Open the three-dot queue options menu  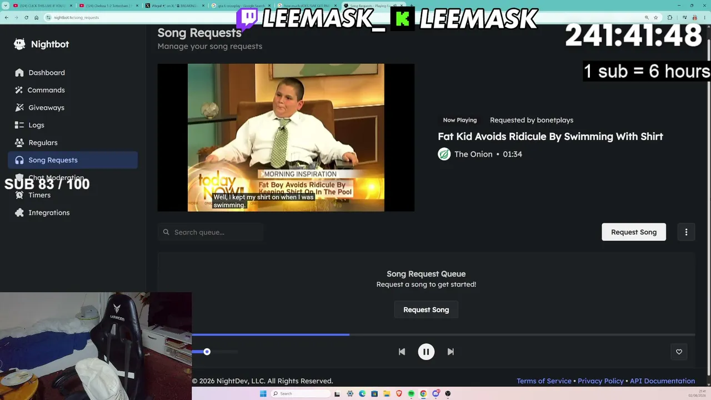pos(686,232)
